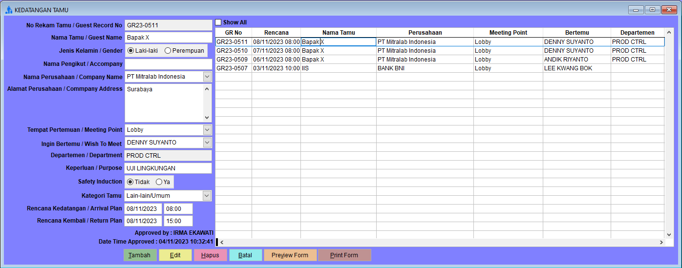
Task: Select Perempuan gender radio button
Action: point(168,50)
